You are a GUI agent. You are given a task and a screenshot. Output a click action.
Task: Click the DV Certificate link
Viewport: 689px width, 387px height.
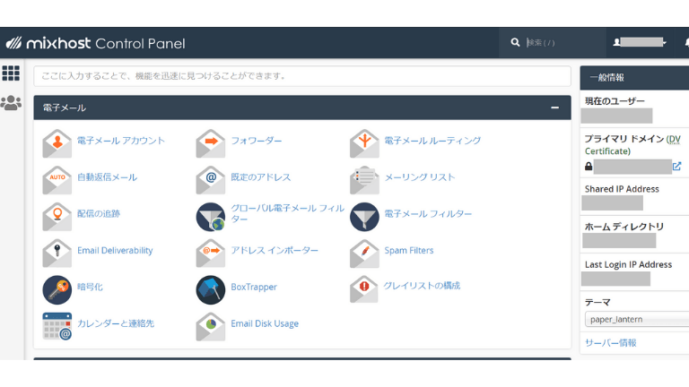pyautogui.click(x=632, y=145)
